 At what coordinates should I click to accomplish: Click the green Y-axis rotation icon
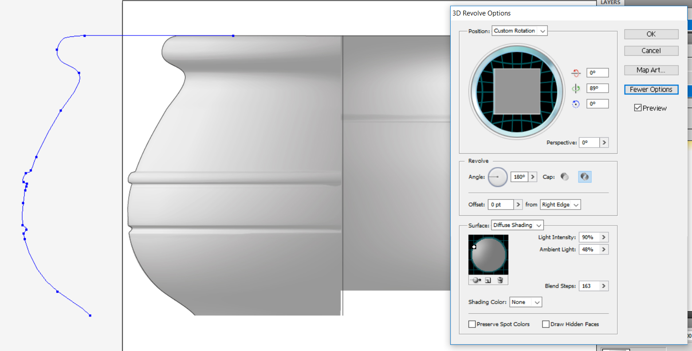click(x=576, y=89)
